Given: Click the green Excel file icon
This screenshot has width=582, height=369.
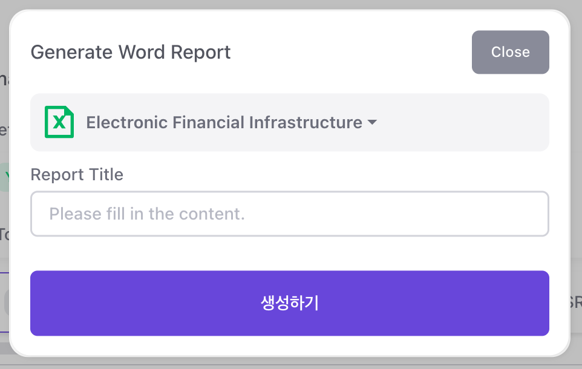Looking at the screenshot, I should 59,122.
